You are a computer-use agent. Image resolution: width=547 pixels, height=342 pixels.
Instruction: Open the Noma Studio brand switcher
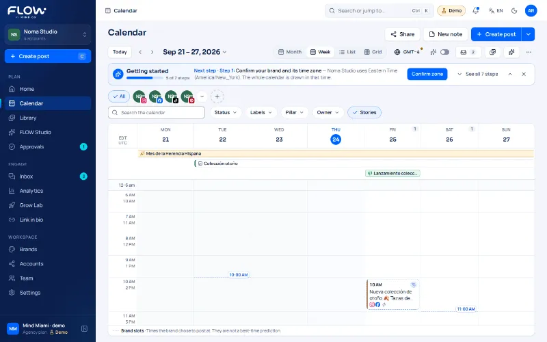(48, 35)
